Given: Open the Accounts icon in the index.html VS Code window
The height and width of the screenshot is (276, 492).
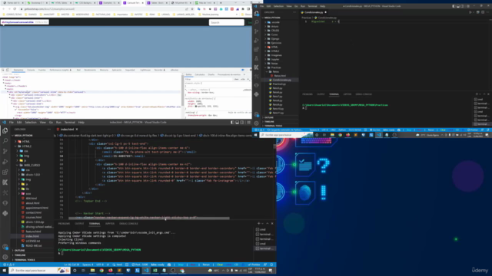Looking at the screenshot, I should click(x=5, y=247).
